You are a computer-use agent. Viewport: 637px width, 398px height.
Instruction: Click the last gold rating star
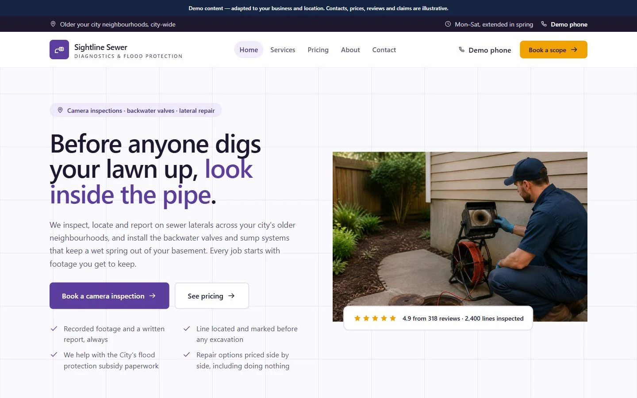(393, 318)
